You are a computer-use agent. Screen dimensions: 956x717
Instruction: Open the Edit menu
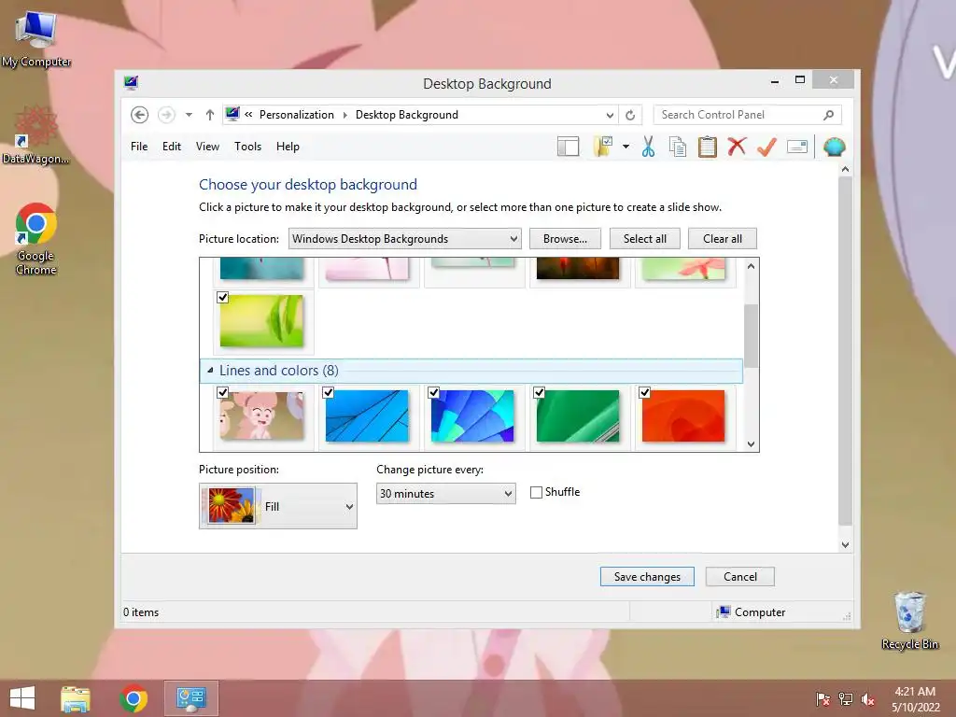(x=172, y=147)
